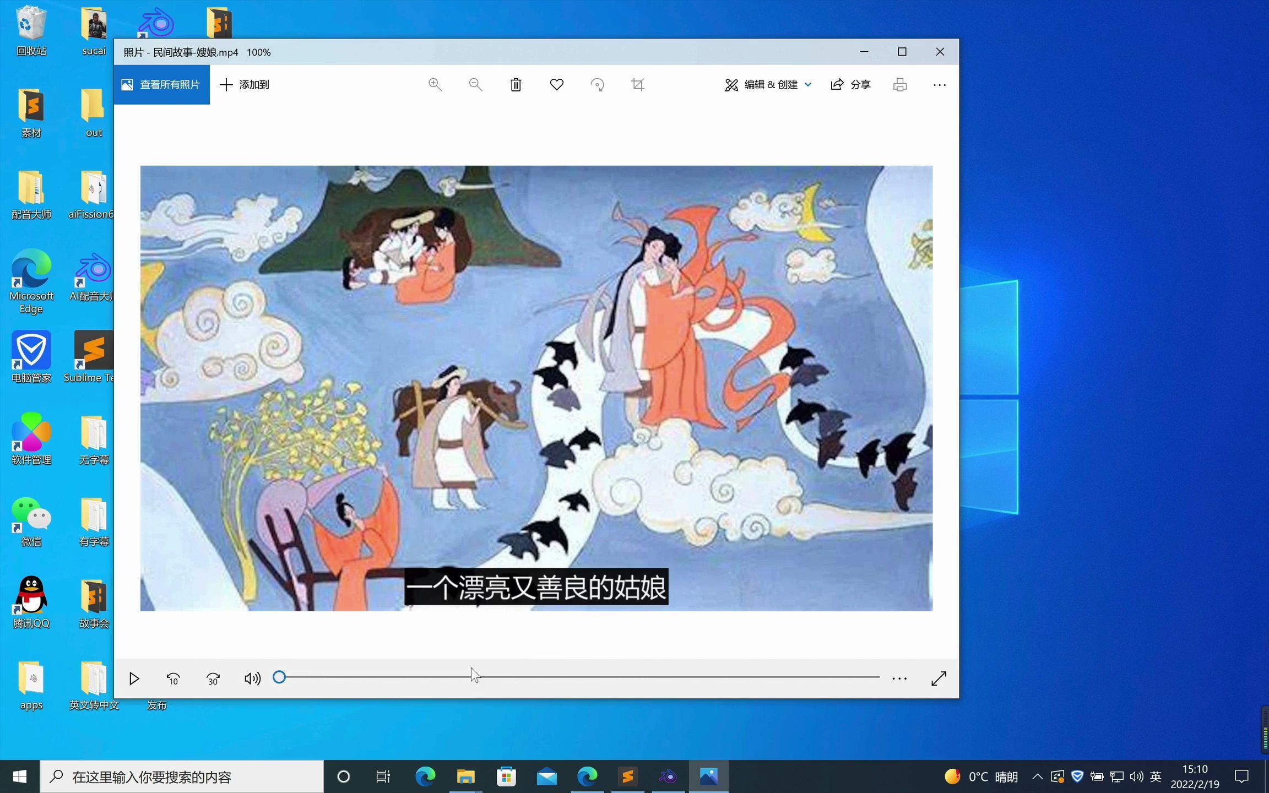The image size is (1269, 793).
Task: Click the replay 10s back icon
Action: click(x=173, y=678)
